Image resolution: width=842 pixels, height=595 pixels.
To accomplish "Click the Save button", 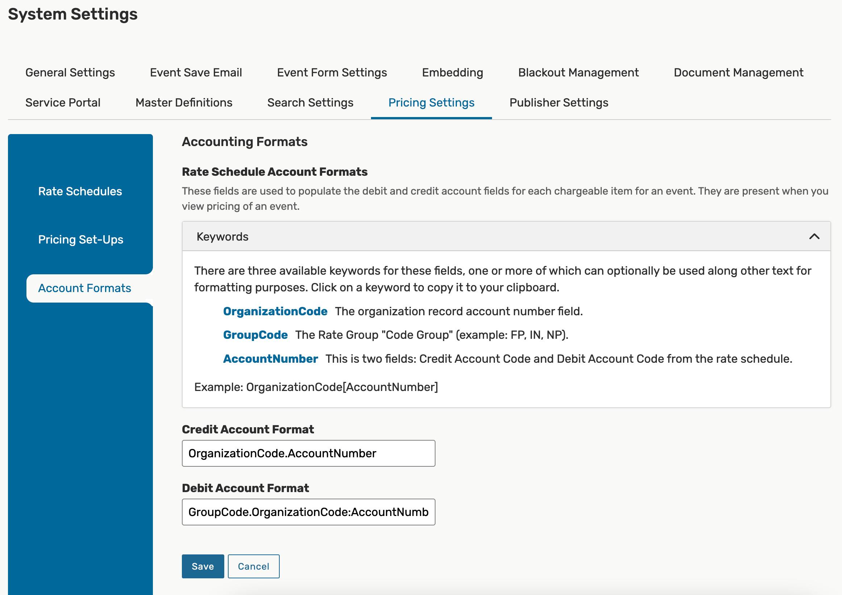I will pyautogui.click(x=203, y=566).
